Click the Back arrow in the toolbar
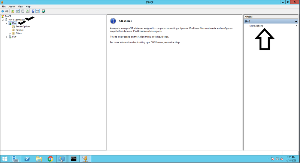This screenshot has width=300, height=163. (3, 11)
